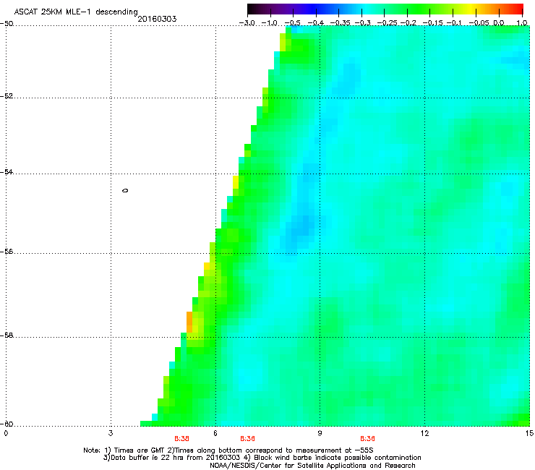
Task: Click the "ASCAT 25KM MLE-1 descending" title
Action: [x=76, y=12]
